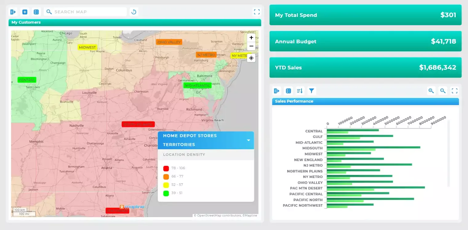The width and height of the screenshot is (468, 230).
Task: Click the HOME DEPOT STORES legend title
Action: click(190, 136)
